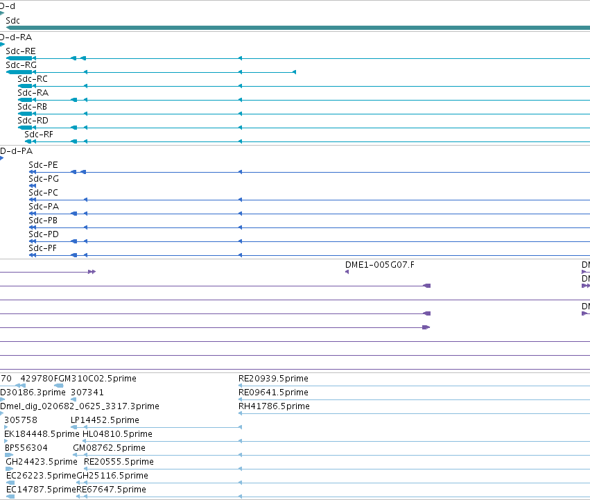This screenshot has height=500, width=590.
Task: Select the Sdc-PG protein label
Action: point(44,179)
